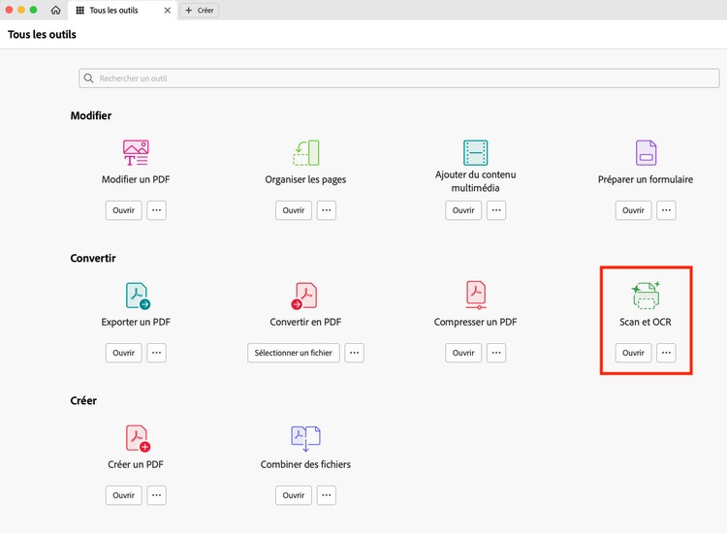Open more options next to Scan et OCR
Viewport: 727px width, 533px height.
[x=666, y=353]
